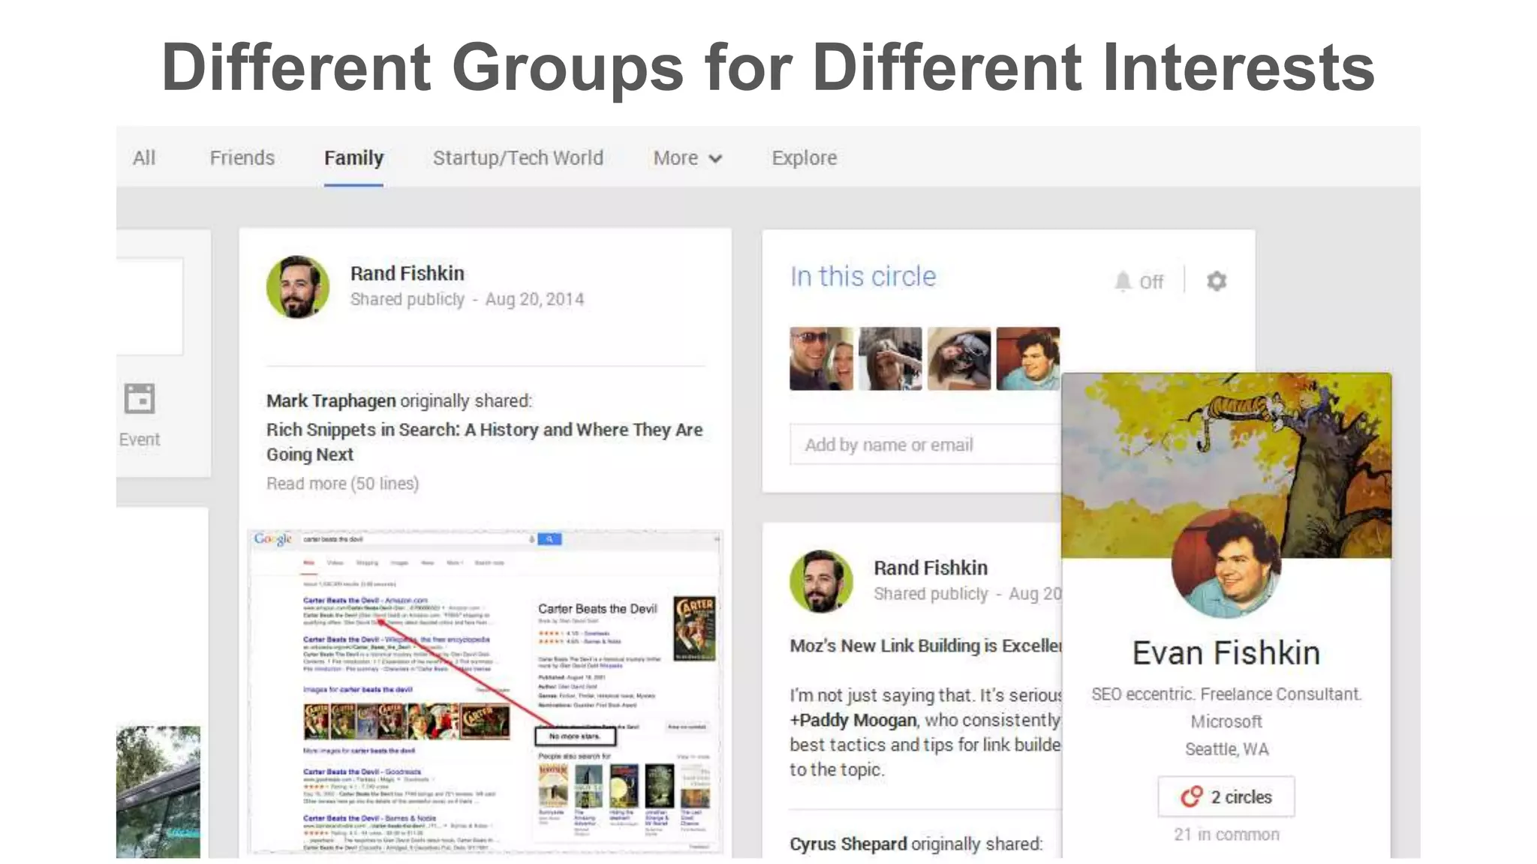Expand the More dropdown
Screen dimensions: 1537x864
(687, 157)
